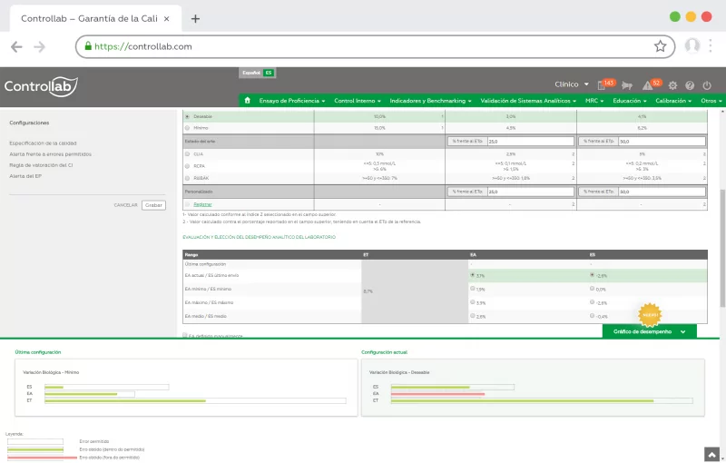The height and width of the screenshot is (463, 726).
Task: Bookmark page with the star icon
Action: pyautogui.click(x=660, y=46)
